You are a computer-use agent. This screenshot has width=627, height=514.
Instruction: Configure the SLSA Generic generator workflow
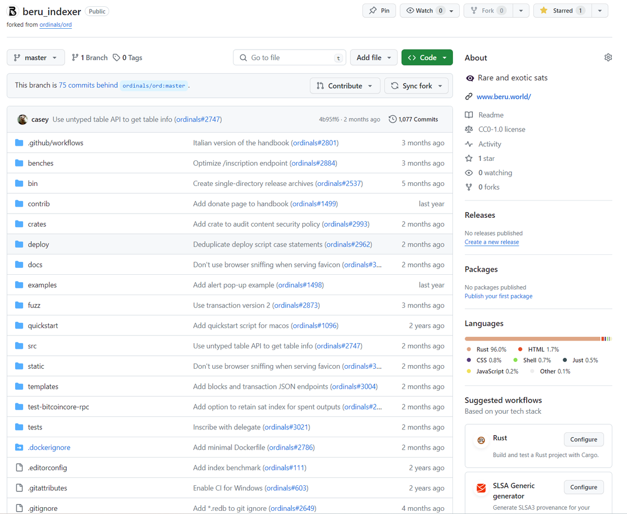pos(584,487)
